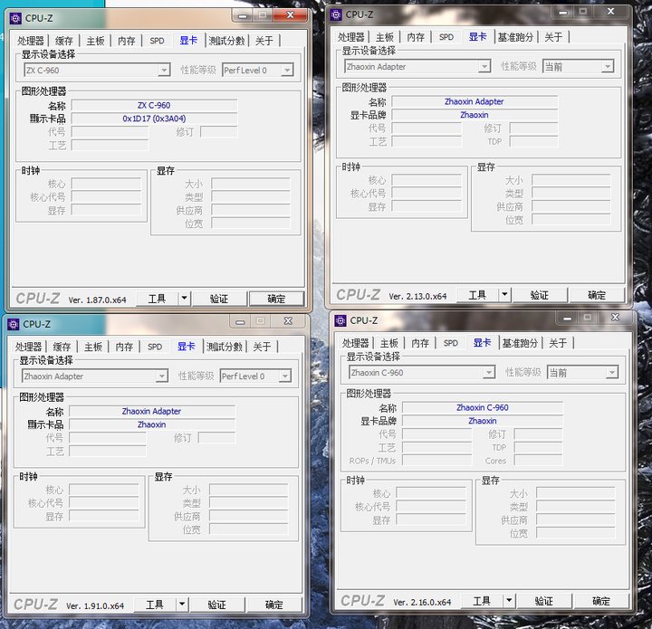Switch to 内存 tab in CPU-Z 2.16 window

point(420,343)
